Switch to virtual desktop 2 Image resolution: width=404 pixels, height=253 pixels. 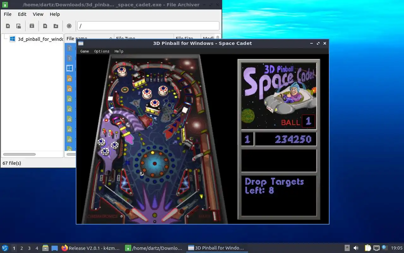click(x=22, y=248)
